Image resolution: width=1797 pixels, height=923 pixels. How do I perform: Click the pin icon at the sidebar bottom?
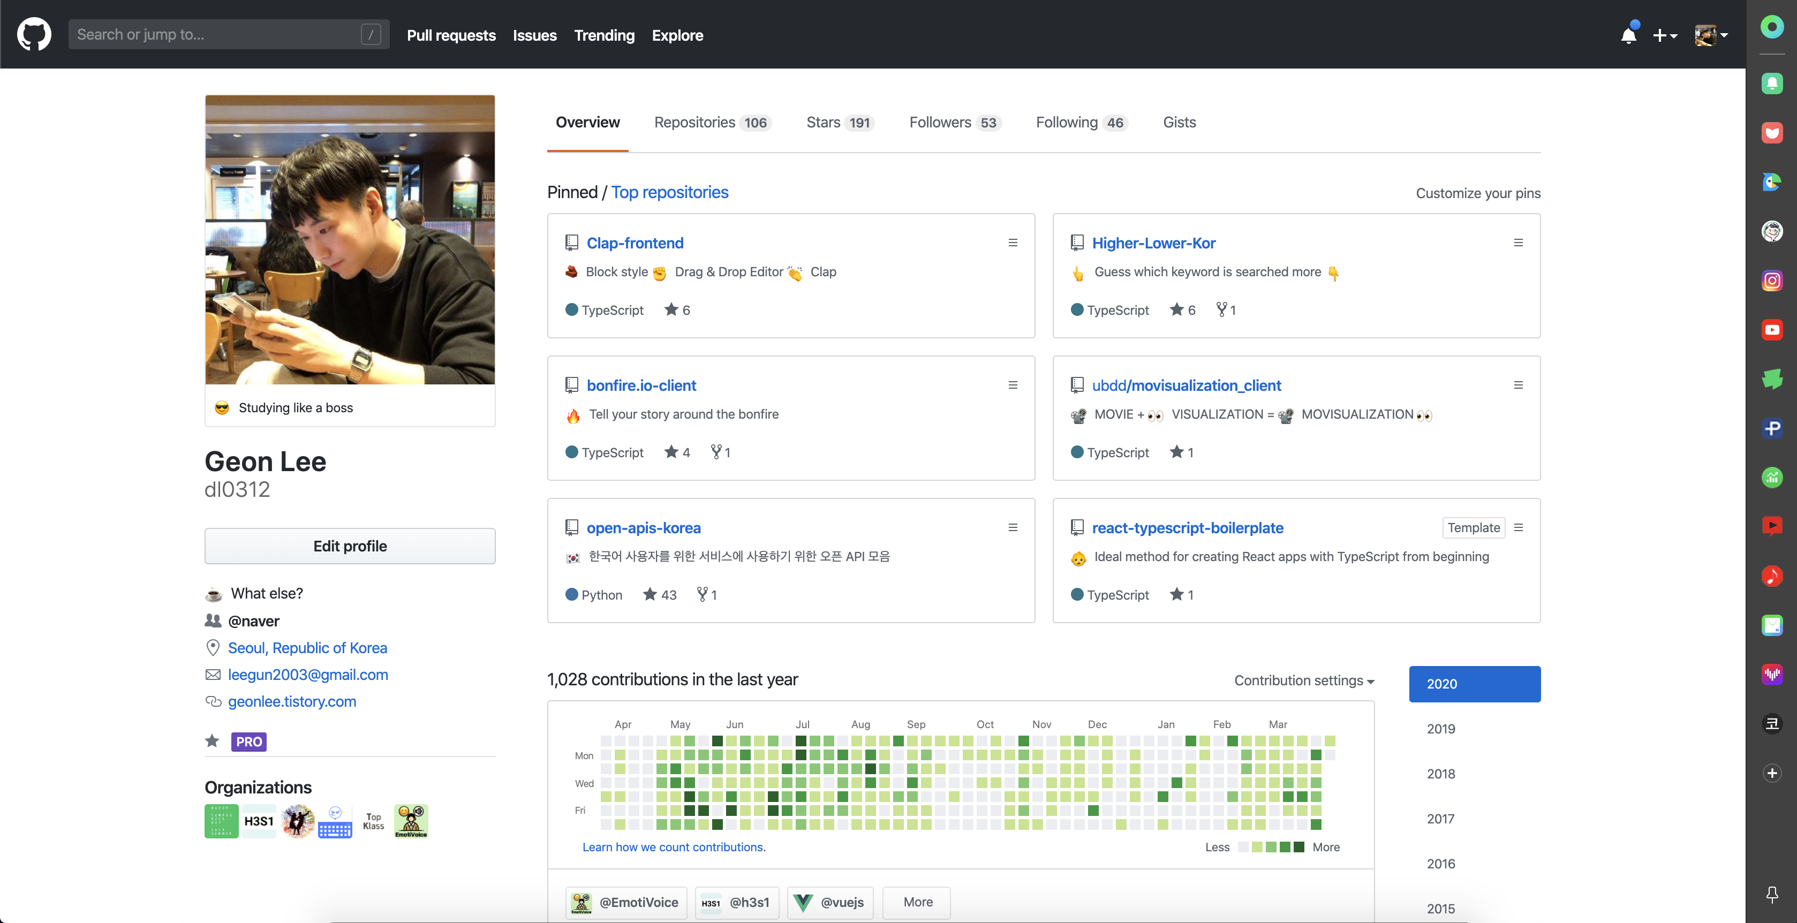pyautogui.click(x=1771, y=894)
